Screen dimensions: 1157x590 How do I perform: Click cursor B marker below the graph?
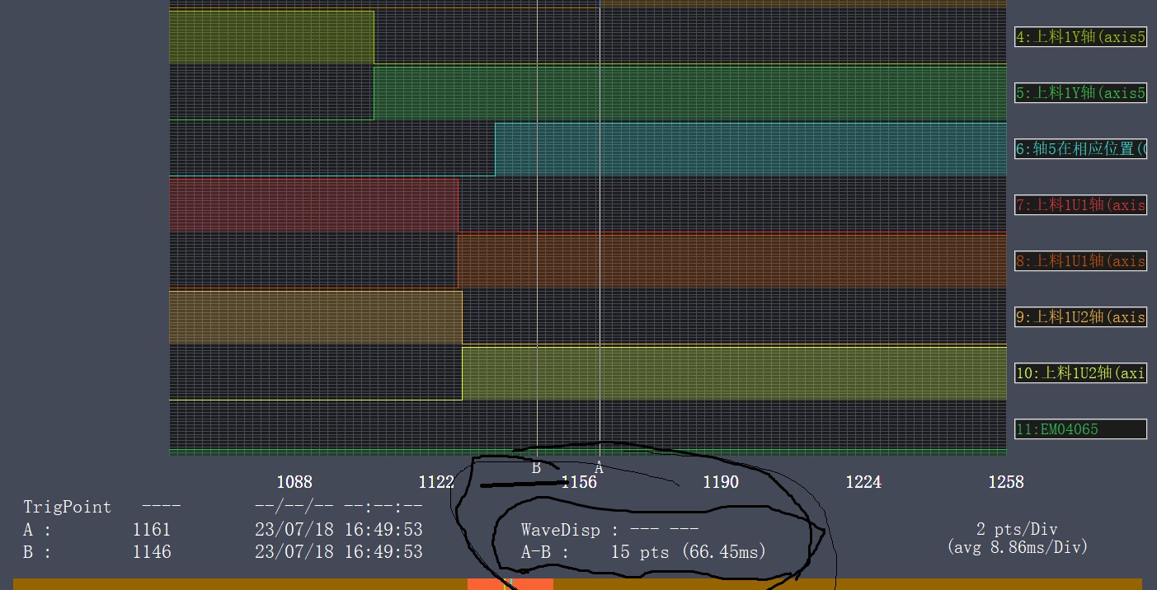coord(536,467)
